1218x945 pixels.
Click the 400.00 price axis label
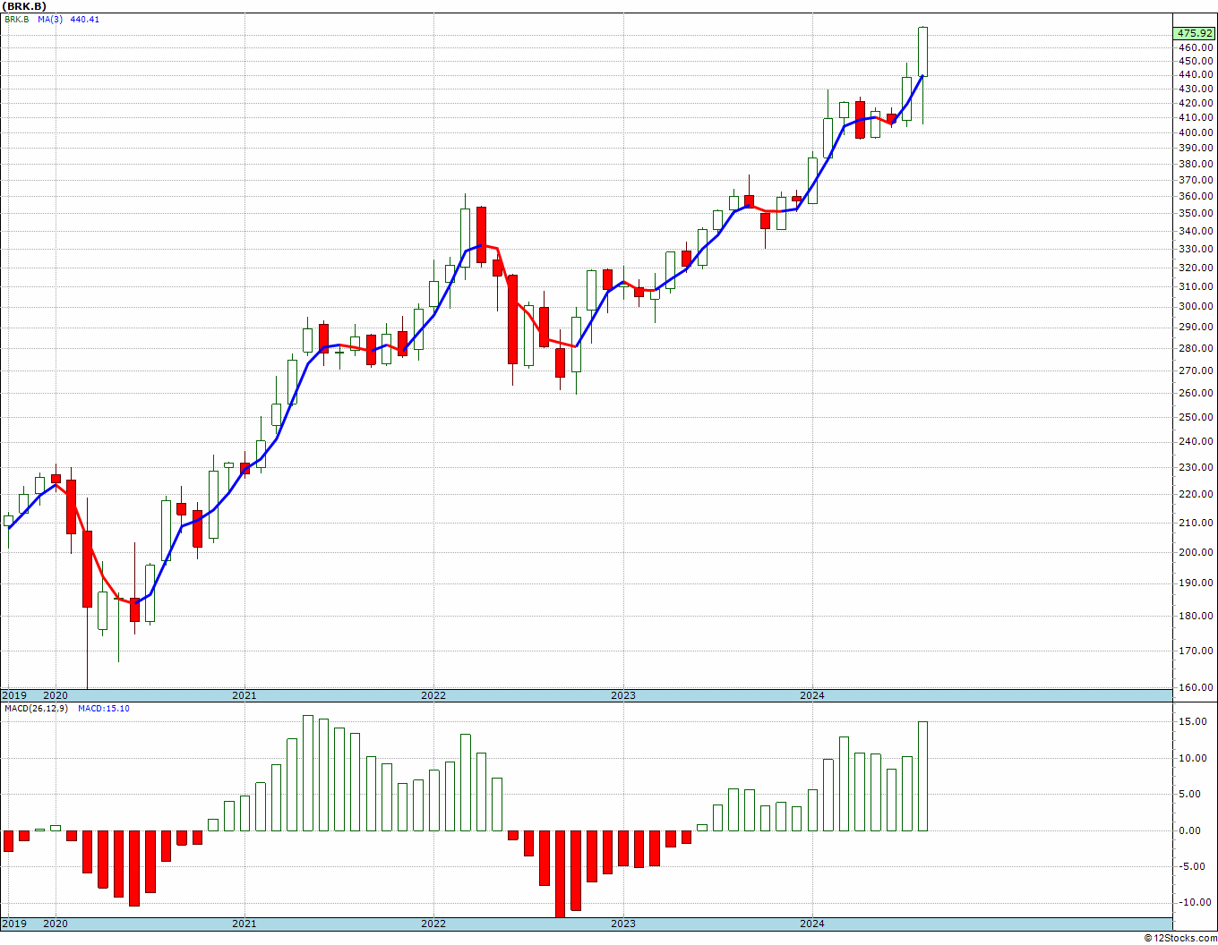pos(1196,132)
